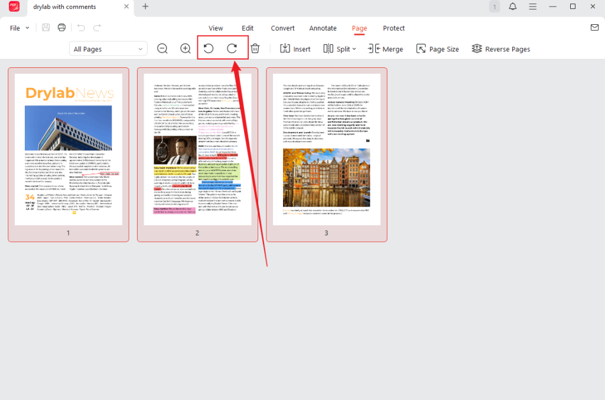Rotate pages left with the counterclockwise icon
Screen dimensions: 605x400
[208, 48]
